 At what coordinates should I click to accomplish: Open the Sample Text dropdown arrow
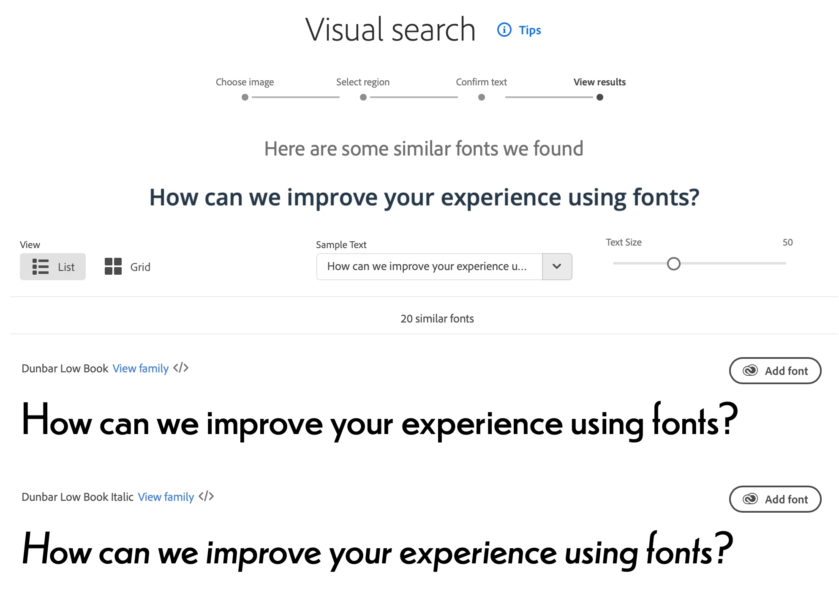(x=557, y=266)
